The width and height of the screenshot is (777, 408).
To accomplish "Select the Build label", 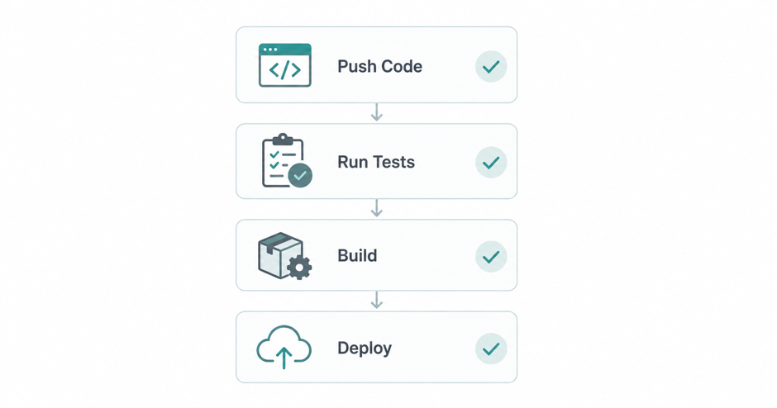I will 357,255.
